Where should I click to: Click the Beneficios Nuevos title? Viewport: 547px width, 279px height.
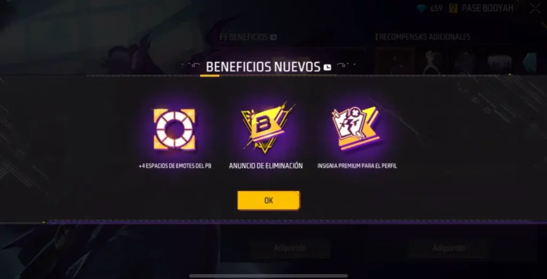pyautogui.click(x=263, y=67)
